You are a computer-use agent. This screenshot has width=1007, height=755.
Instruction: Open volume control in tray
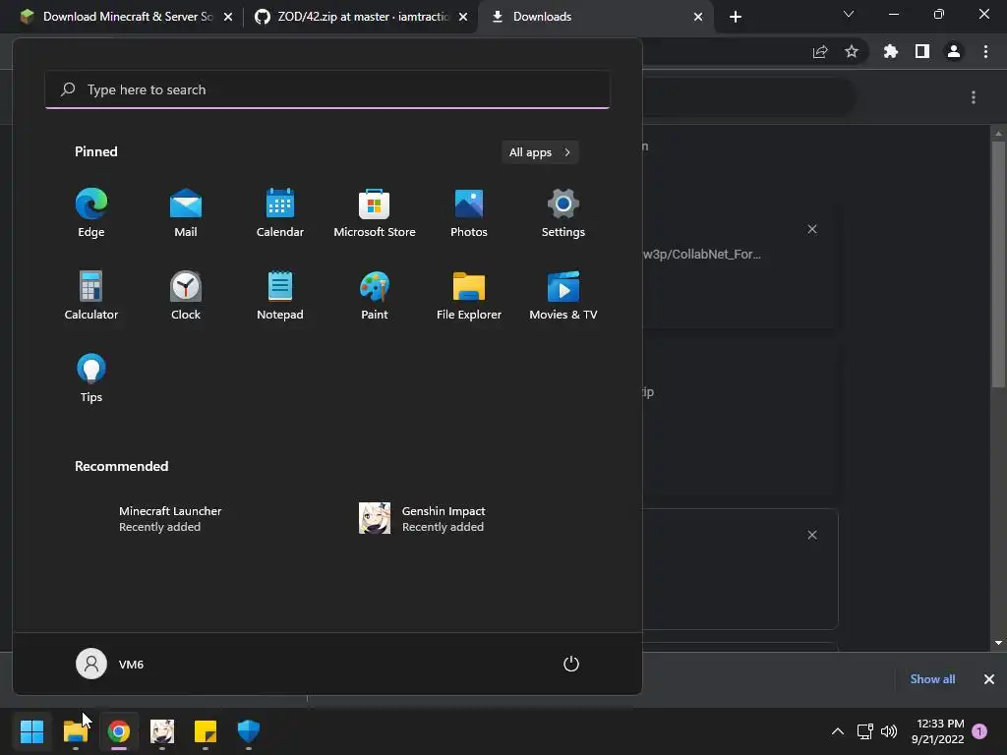[889, 731]
